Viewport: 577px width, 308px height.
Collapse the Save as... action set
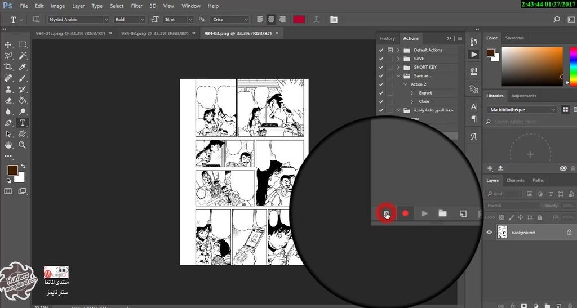(x=398, y=75)
